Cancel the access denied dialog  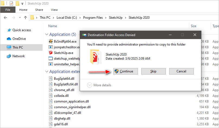pos(181,71)
